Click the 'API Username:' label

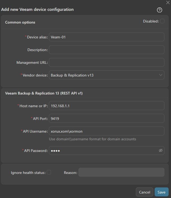coord(35,131)
